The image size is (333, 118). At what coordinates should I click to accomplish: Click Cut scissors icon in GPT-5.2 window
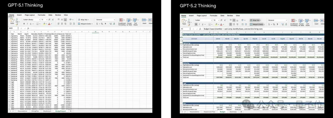pos(189,19)
